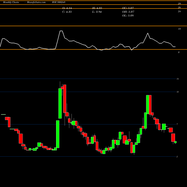Click the 'MunafaSutra.com' label
The image size is (187, 187).
click(36, 2)
